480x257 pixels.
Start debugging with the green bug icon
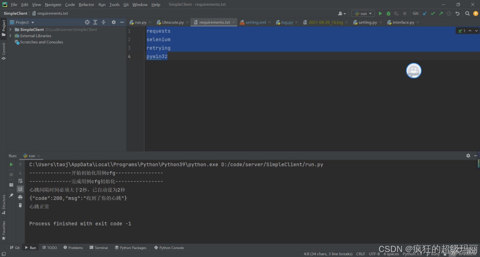pyautogui.click(x=388, y=13)
